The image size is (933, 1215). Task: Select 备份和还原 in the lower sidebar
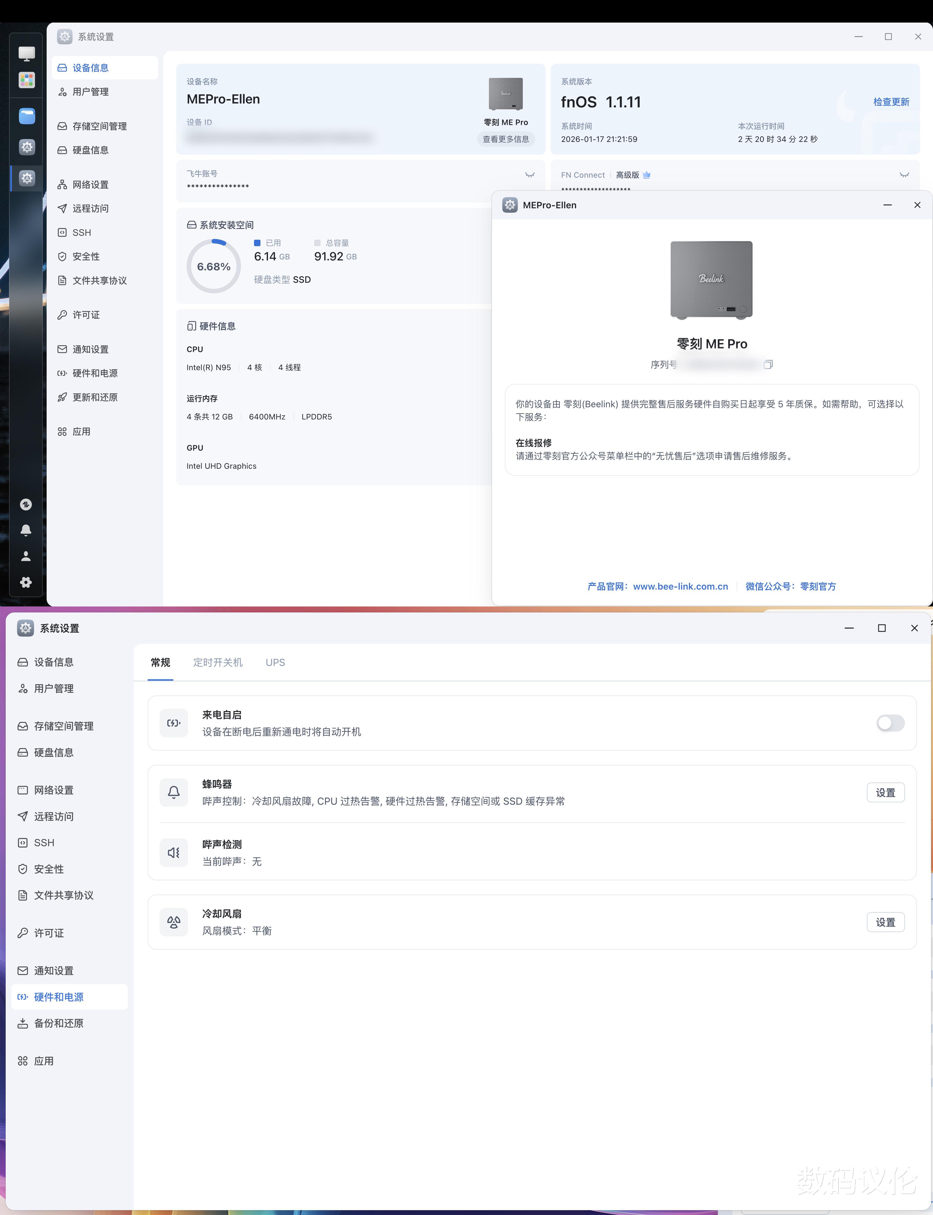[58, 1023]
